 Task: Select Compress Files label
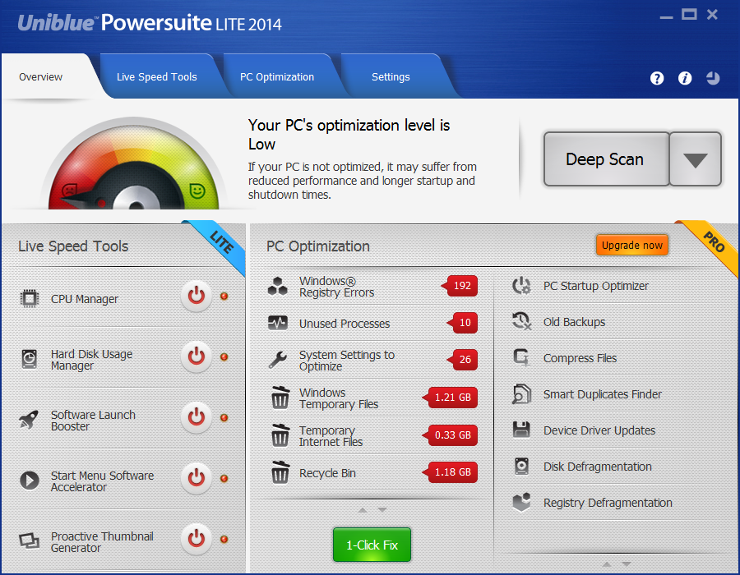580,358
